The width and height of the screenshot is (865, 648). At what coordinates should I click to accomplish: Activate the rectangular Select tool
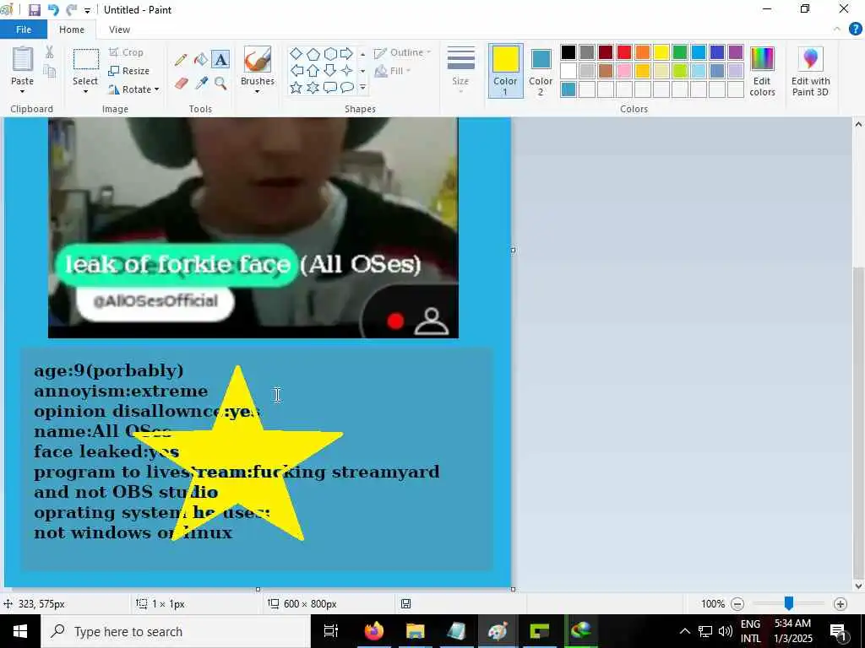click(85, 59)
